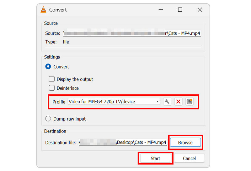Delete selected profile with red X icon
Screen dimensions: 251x171
(x=178, y=102)
